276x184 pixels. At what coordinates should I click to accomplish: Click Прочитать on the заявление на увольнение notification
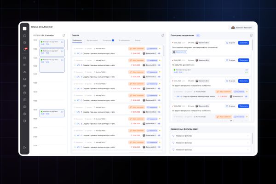(243, 43)
